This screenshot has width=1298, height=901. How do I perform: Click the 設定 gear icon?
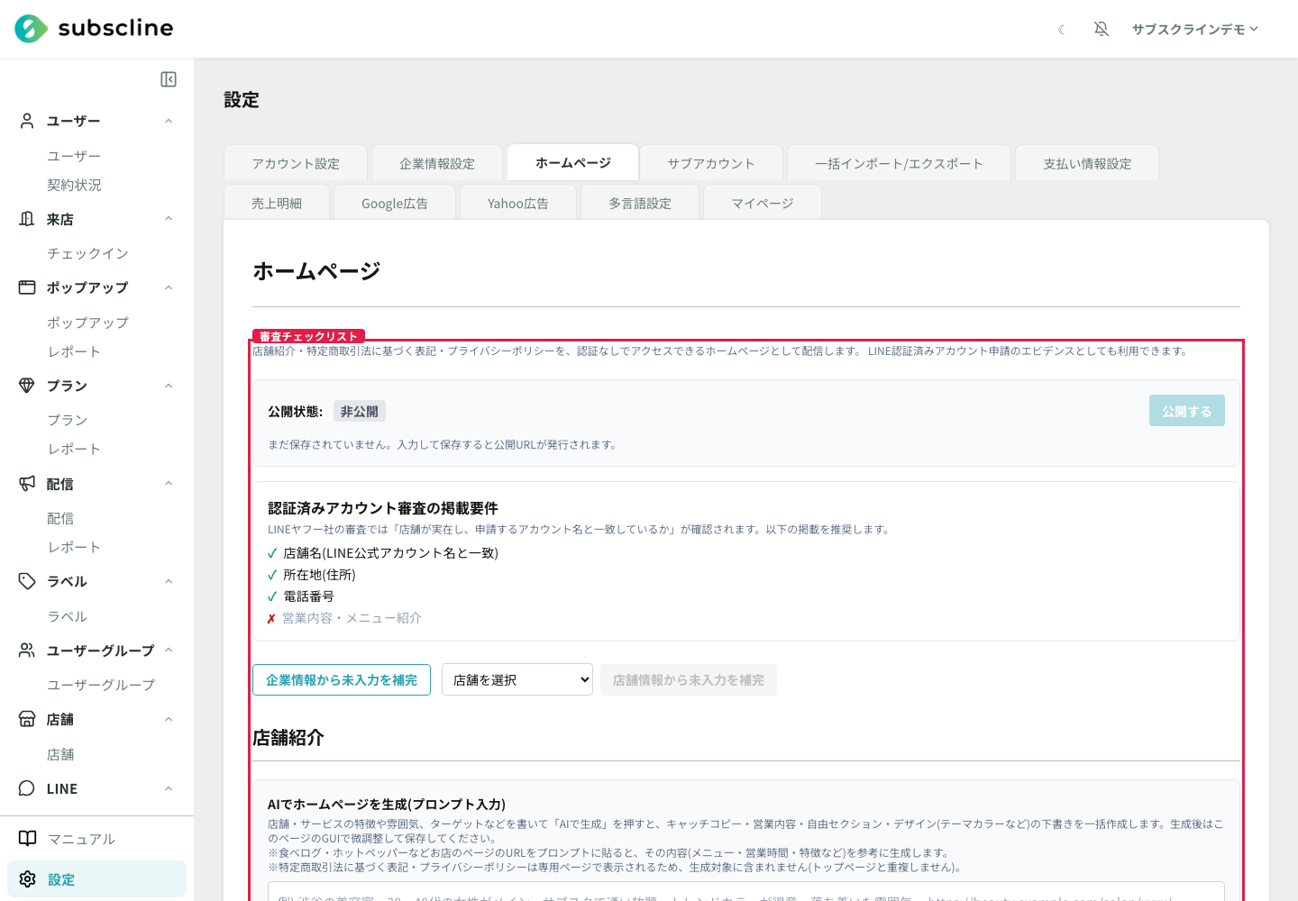28,879
